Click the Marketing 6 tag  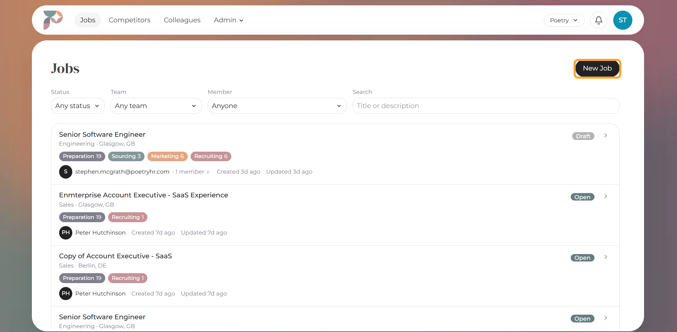coord(167,156)
